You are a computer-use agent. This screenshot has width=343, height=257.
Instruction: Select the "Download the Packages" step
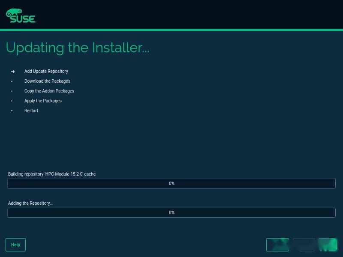click(x=47, y=81)
